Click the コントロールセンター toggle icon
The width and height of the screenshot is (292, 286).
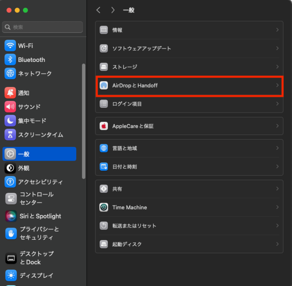point(11,198)
